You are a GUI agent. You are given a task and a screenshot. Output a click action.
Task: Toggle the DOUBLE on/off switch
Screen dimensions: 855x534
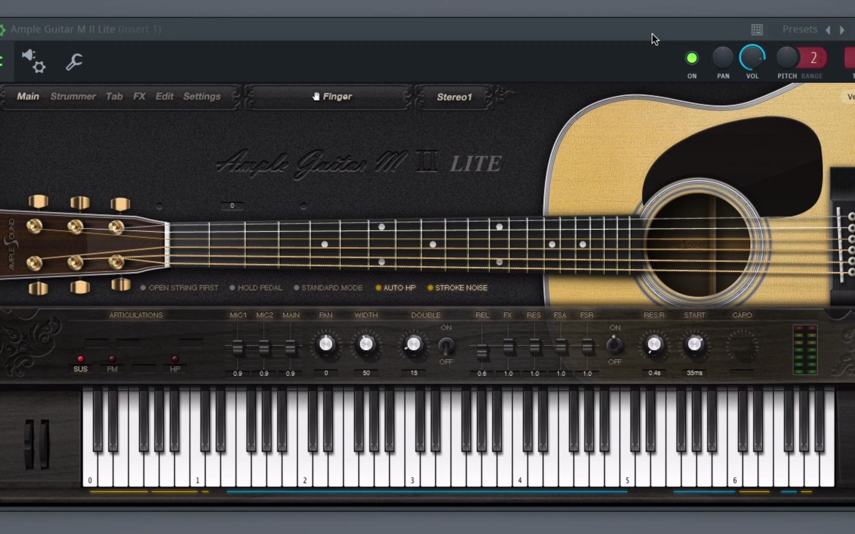tap(446, 346)
